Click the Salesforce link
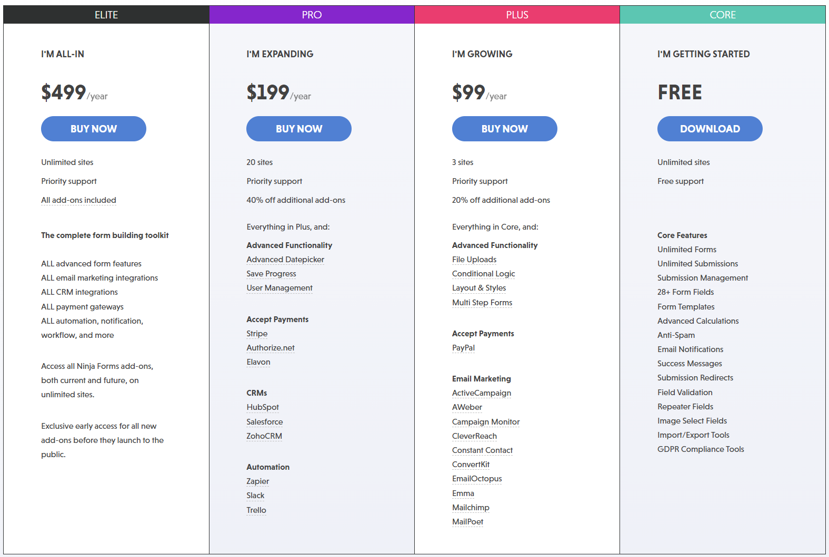Screen dimensions: 829x557 [x=264, y=421]
